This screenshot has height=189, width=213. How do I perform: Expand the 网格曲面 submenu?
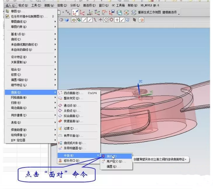pos(31,98)
